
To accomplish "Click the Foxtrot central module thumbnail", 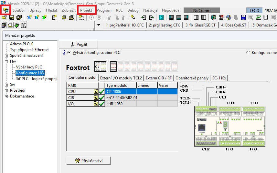I will click(98, 67).
